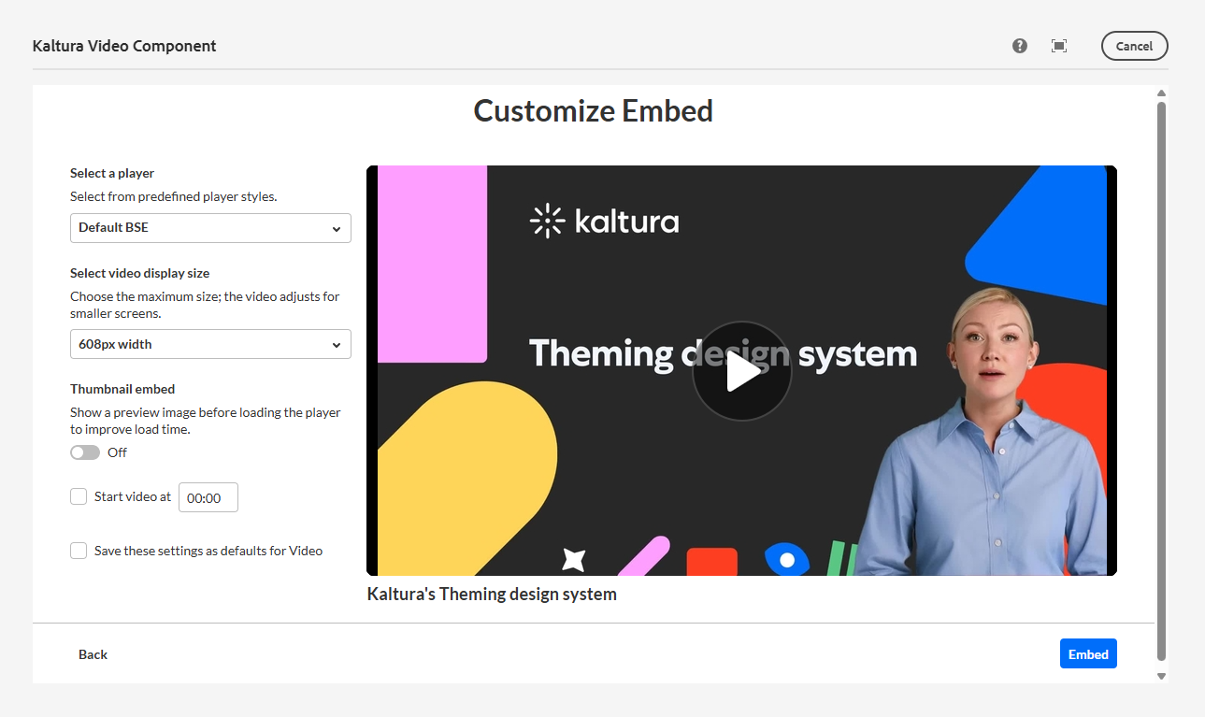Click the Thumbnail embed label
This screenshot has height=717, width=1205.
point(122,389)
